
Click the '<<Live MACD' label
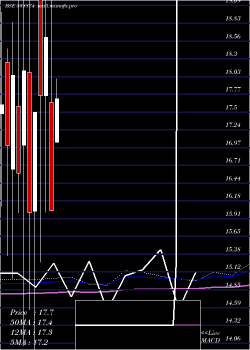click(210, 336)
